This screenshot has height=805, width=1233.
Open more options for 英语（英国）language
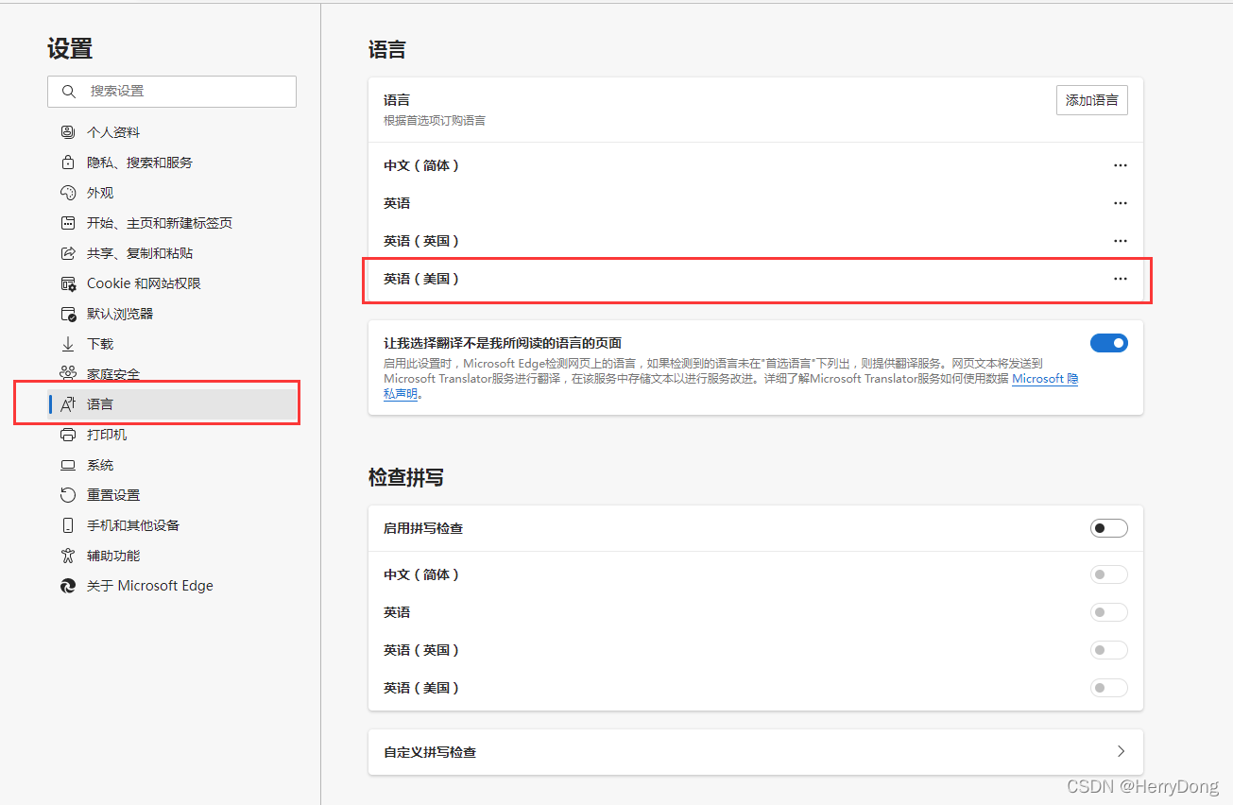pyautogui.click(x=1121, y=241)
